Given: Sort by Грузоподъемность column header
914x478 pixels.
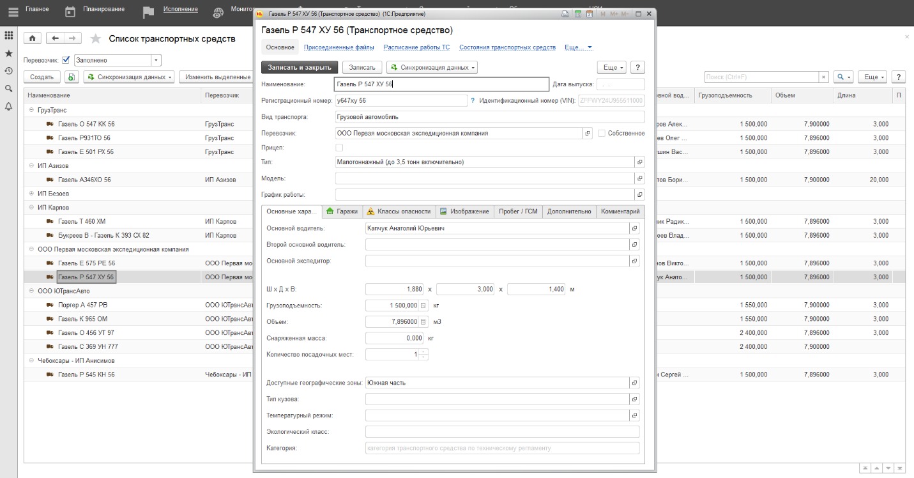Looking at the screenshot, I should point(732,95).
